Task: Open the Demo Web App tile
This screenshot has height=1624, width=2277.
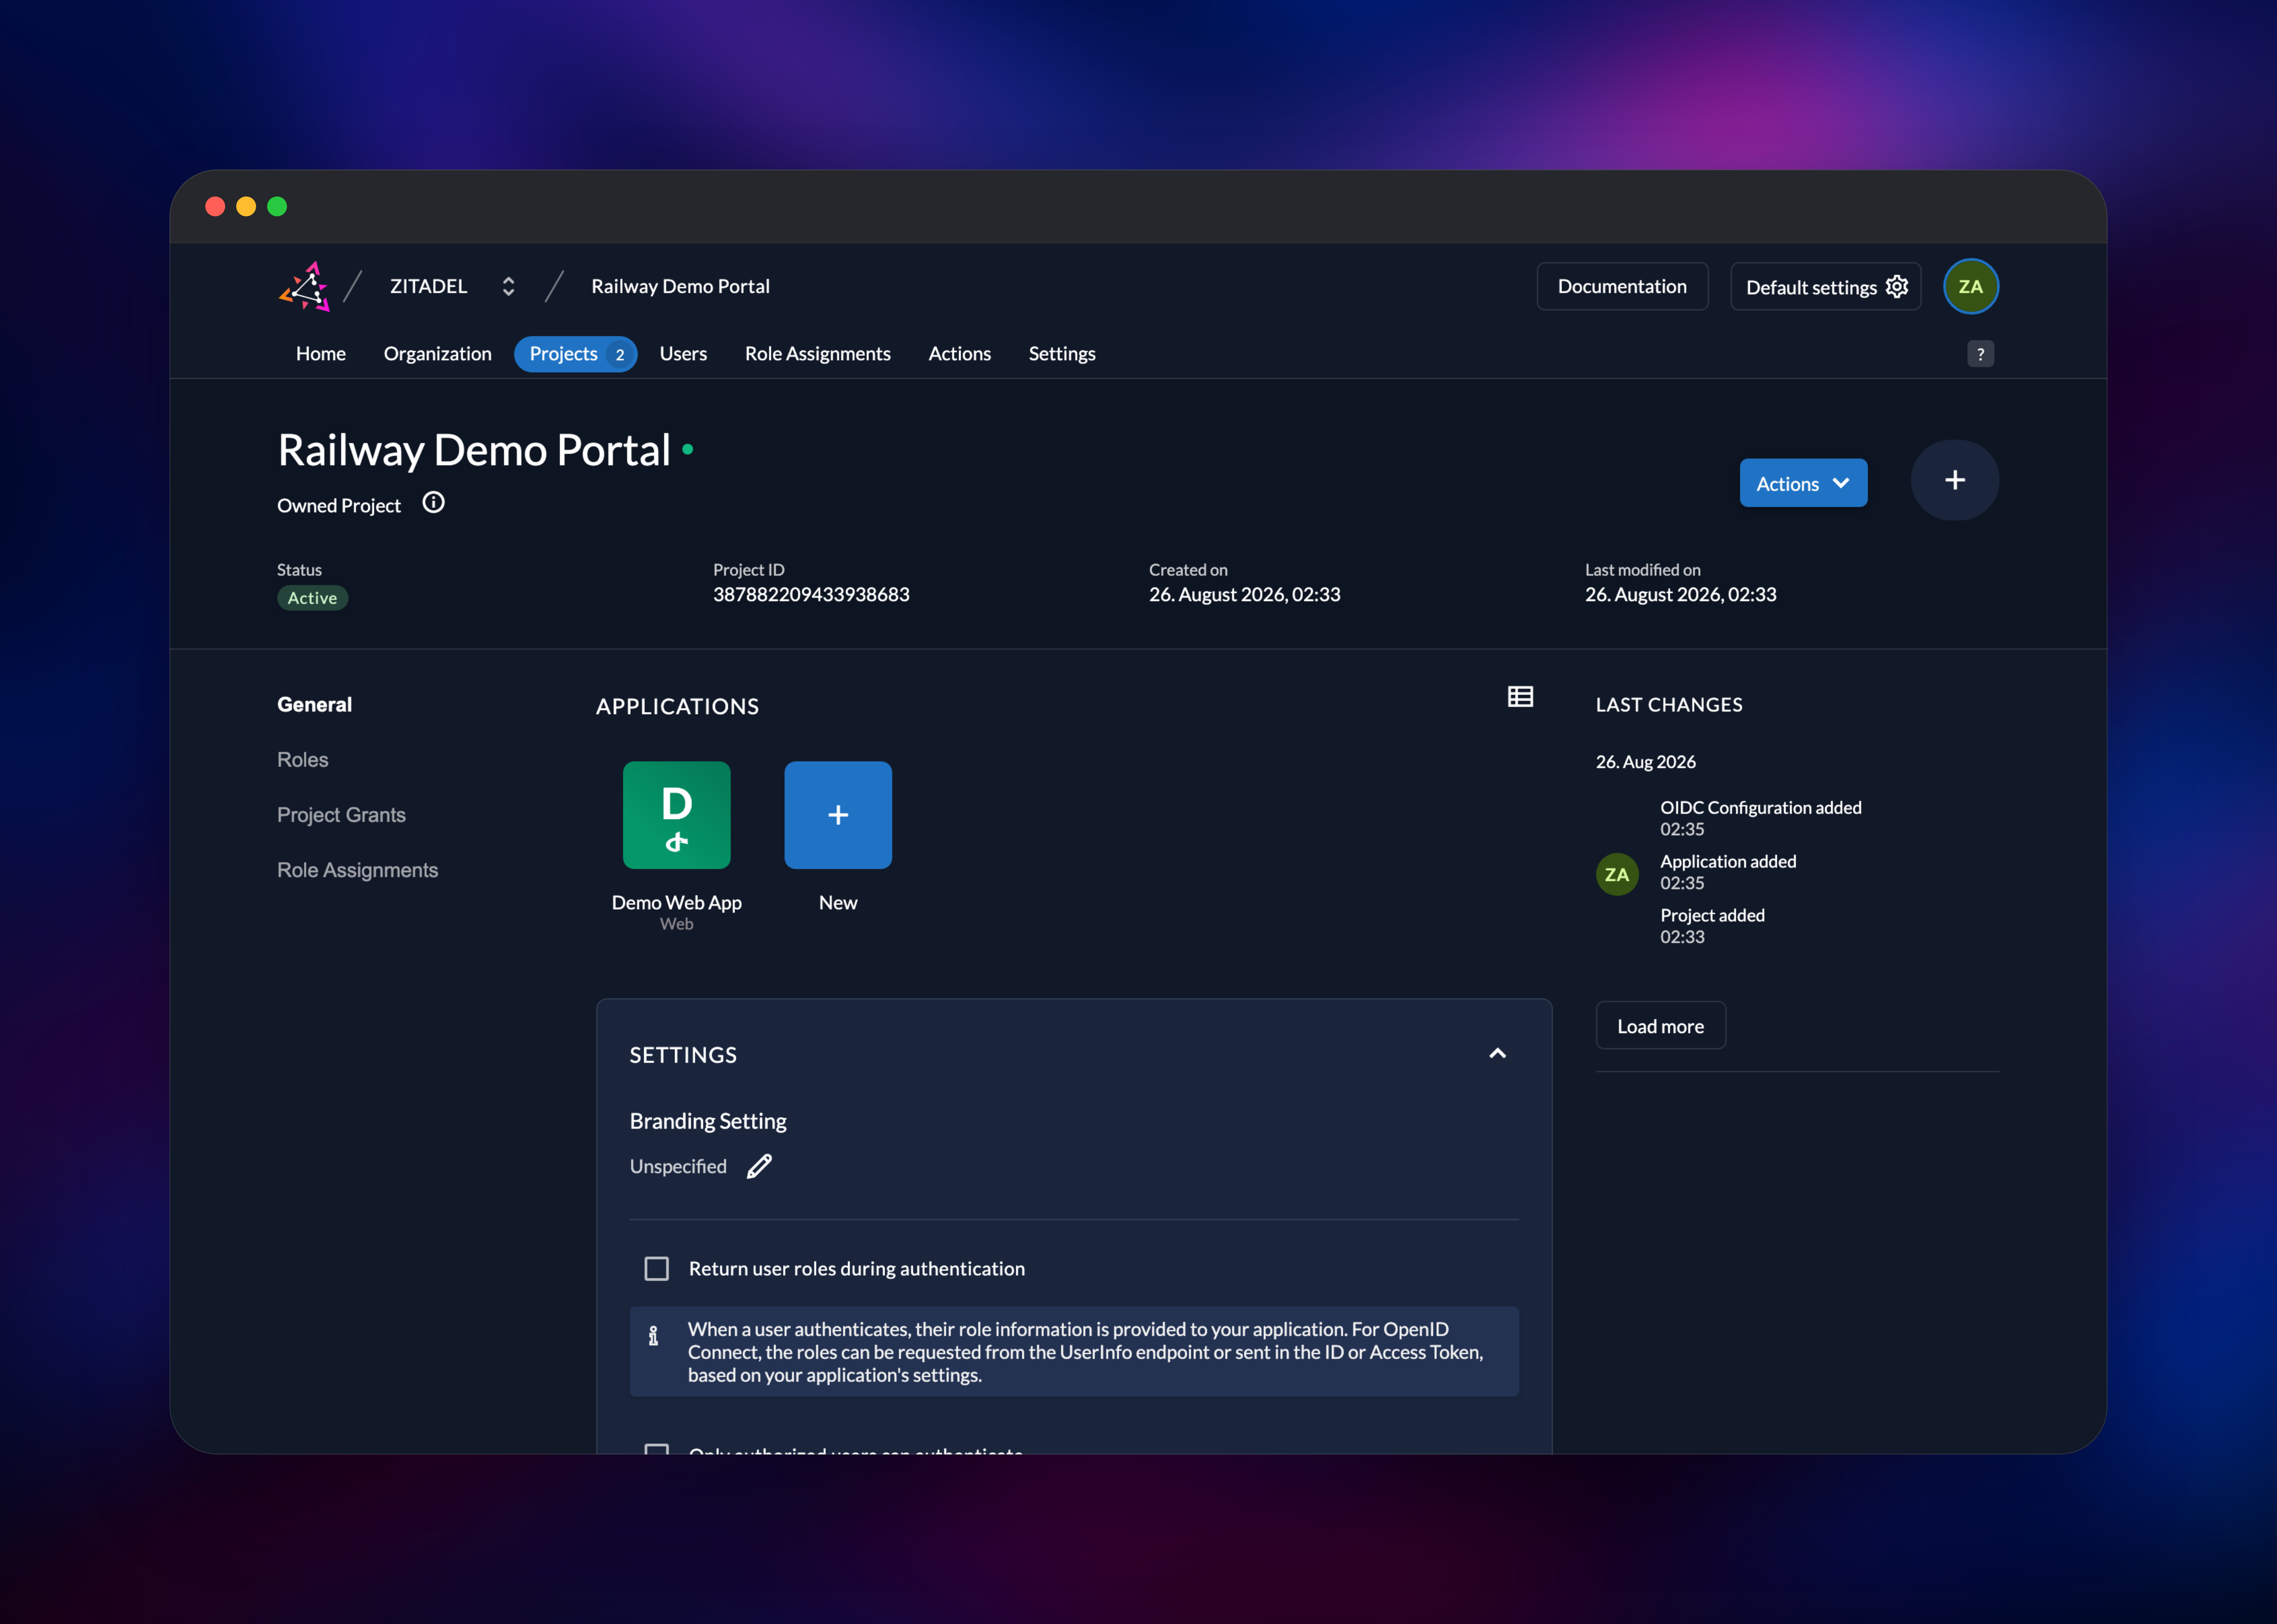Action: (x=677, y=815)
